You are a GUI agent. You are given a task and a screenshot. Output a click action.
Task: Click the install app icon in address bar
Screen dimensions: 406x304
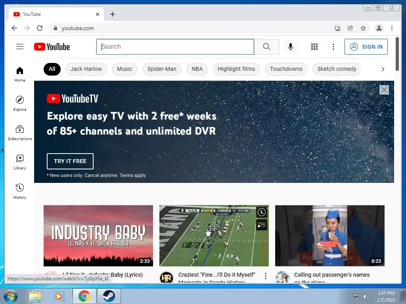338,28
